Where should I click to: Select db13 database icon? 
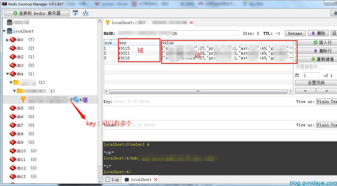click(13, 177)
